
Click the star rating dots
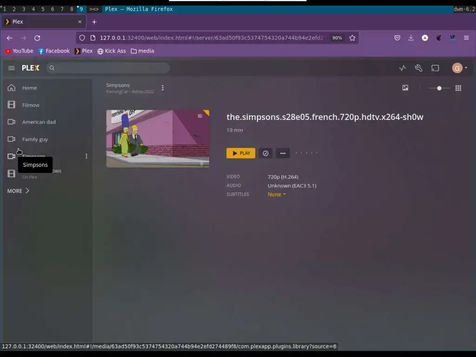click(x=306, y=153)
